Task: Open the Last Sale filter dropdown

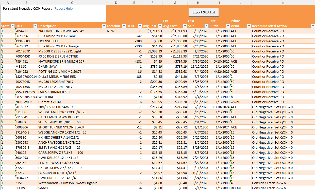Action: 206,26
